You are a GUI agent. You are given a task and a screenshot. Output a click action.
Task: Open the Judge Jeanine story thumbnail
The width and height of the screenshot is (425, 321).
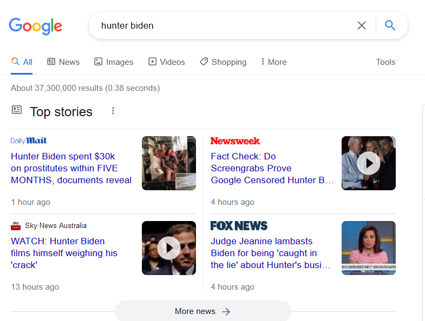(369, 248)
